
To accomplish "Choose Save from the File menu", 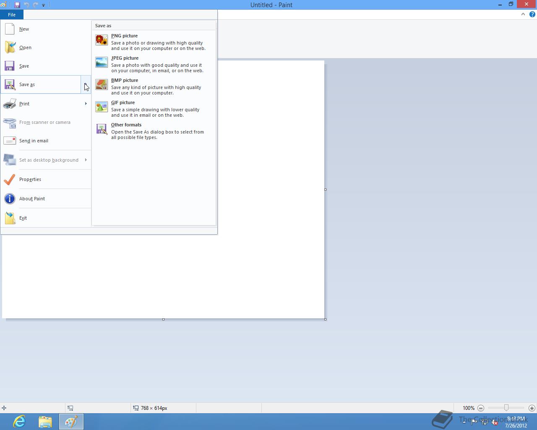I will pos(46,66).
